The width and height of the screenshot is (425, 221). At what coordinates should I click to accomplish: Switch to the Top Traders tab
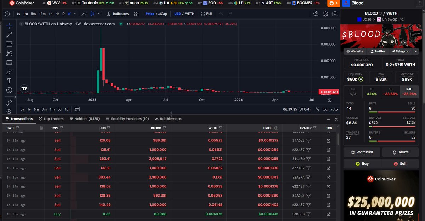[x=51, y=119]
